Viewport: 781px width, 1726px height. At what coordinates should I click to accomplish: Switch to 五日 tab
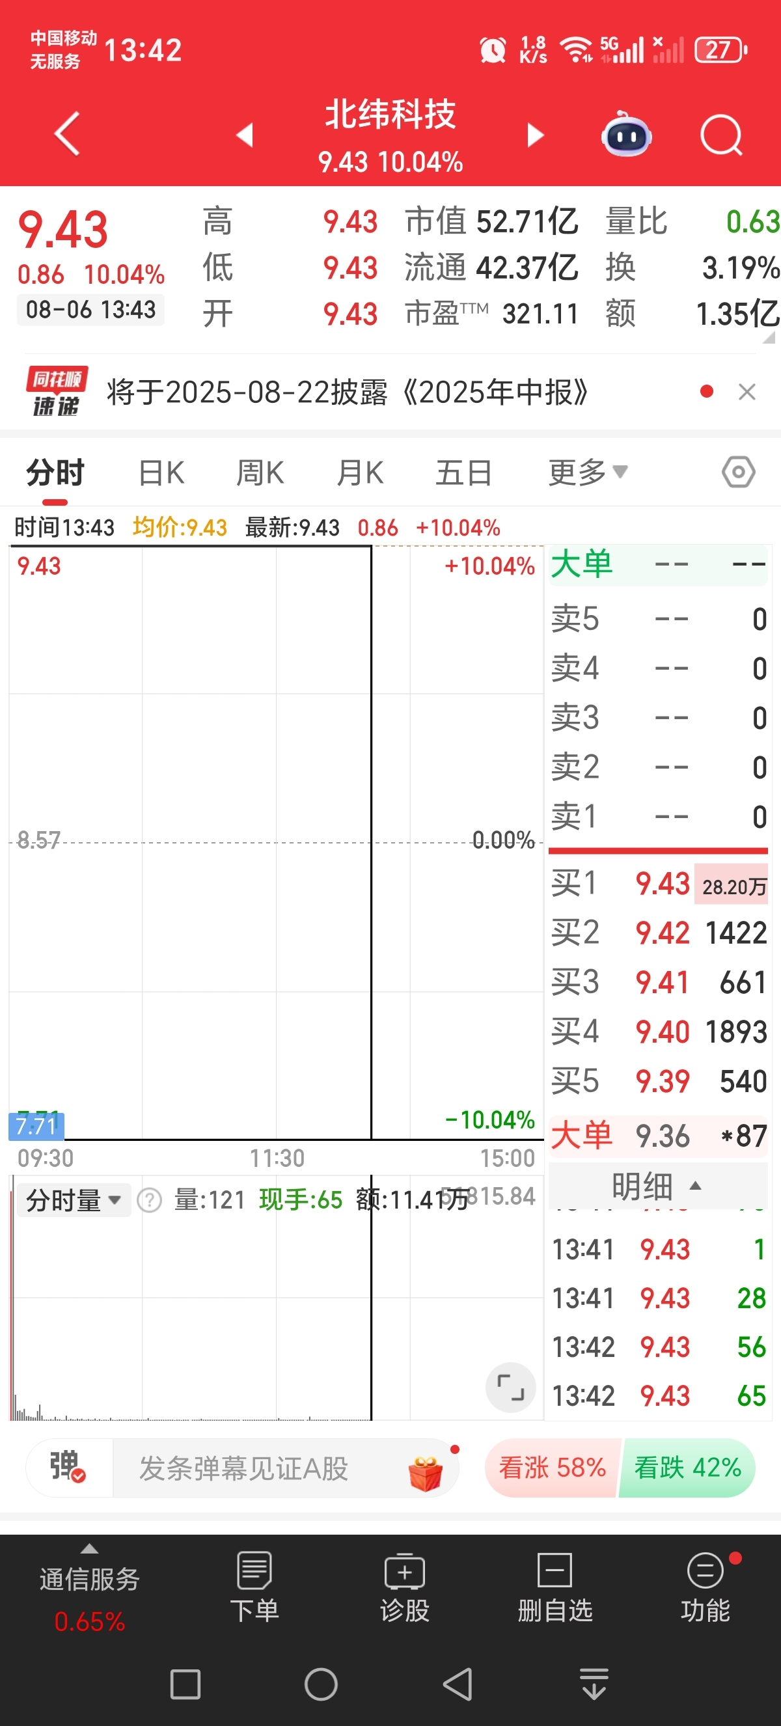click(x=463, y=473)
